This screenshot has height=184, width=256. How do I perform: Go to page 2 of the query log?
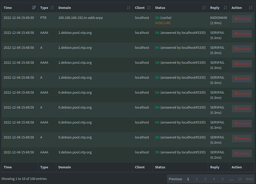click(x=197, y=179)
